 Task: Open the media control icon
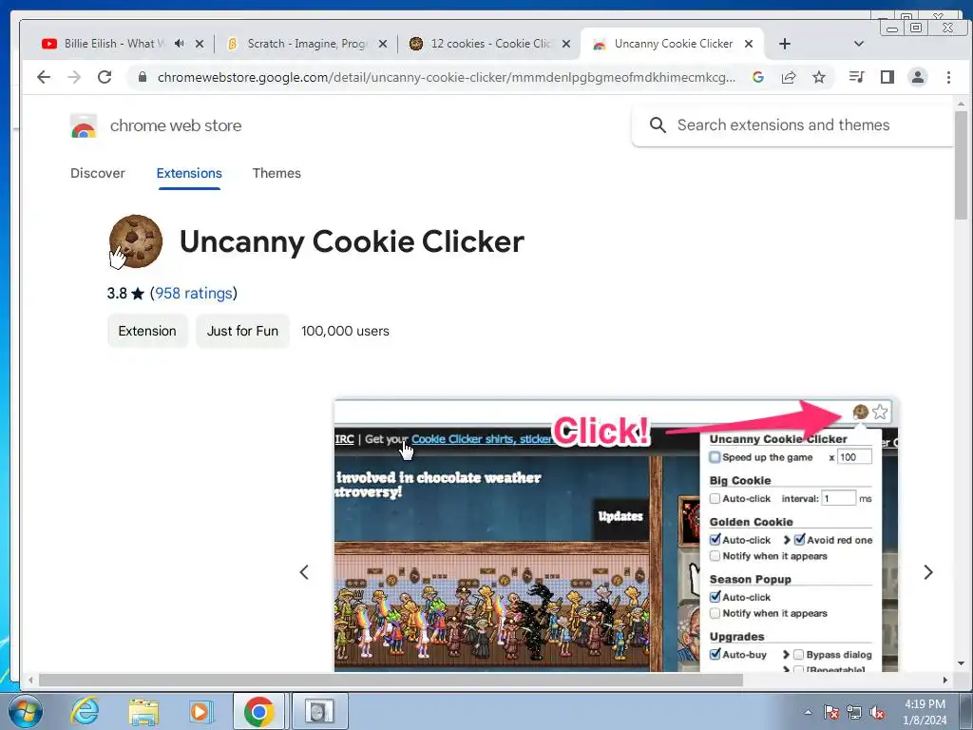pos(856,77)
